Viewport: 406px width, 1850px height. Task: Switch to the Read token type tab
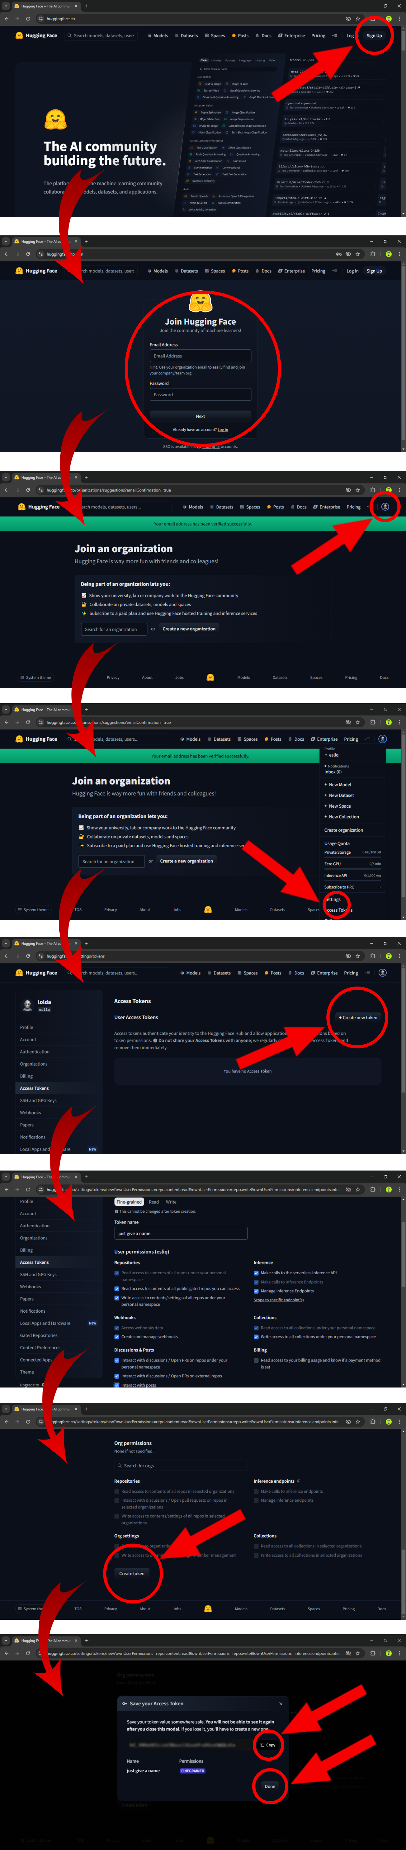point(154,1202)
